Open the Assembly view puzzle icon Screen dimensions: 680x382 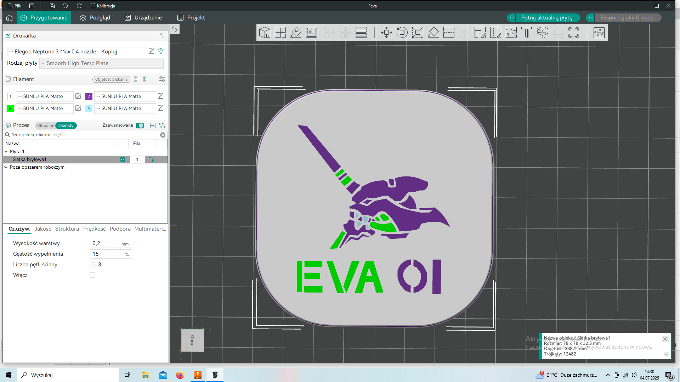point(599,33)
